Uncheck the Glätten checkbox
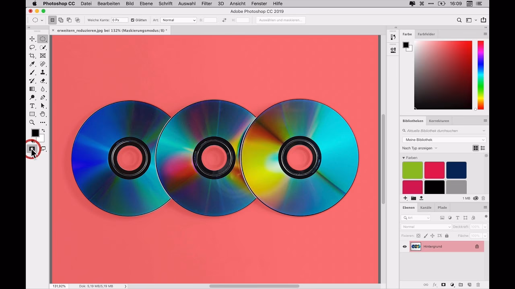 point(133,20)
